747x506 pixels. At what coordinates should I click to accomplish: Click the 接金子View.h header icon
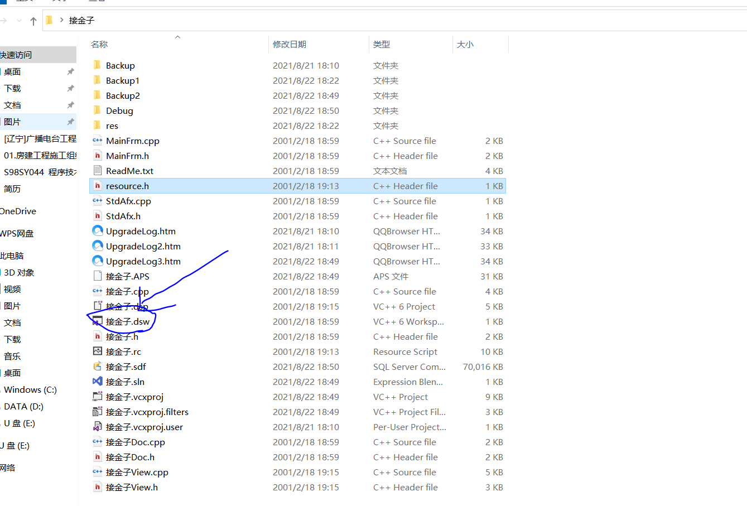[x=97, y=487]
